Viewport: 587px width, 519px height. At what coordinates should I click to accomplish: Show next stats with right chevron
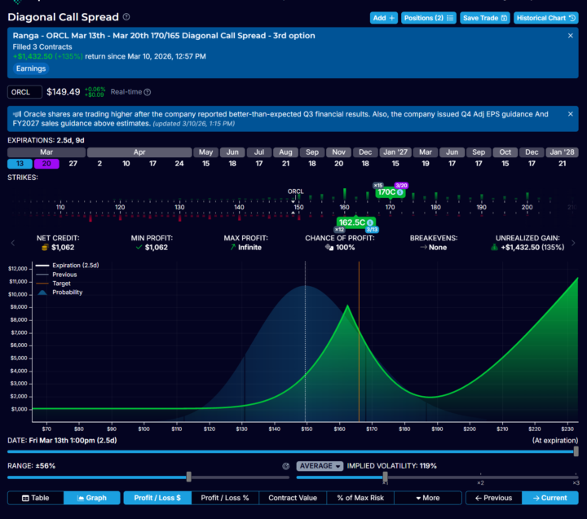pos(573,243)
